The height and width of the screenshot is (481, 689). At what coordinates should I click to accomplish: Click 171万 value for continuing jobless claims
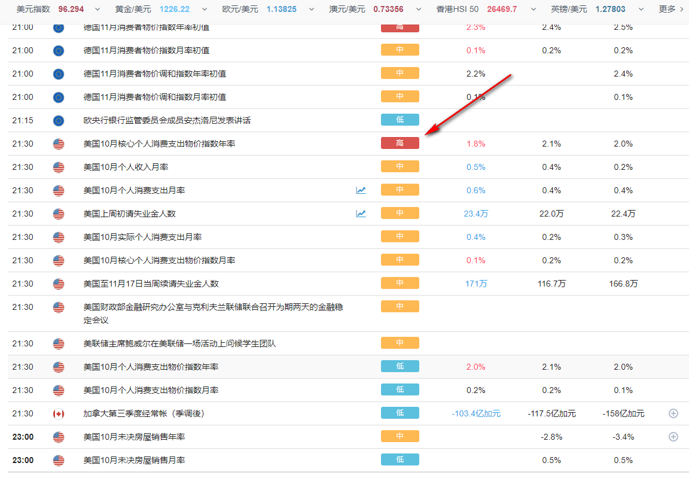pos(476,284)
